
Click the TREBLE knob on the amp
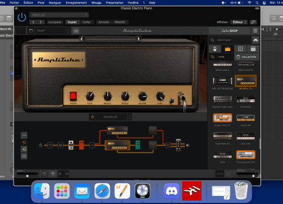tap(125, 96)
